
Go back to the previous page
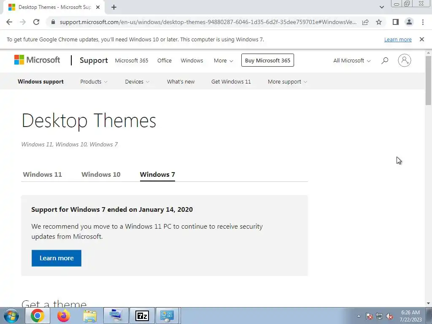pos(9,22)
